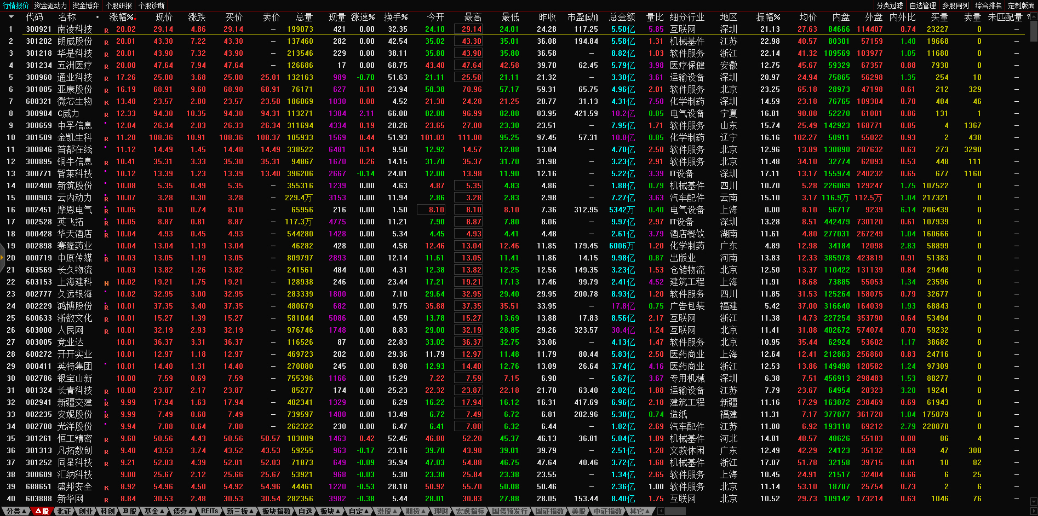Image resolution: width=1038 pixels, height=516 pixels.
Task: Expand the 基金 tab dropdown
Action: [x=154, y=511]
